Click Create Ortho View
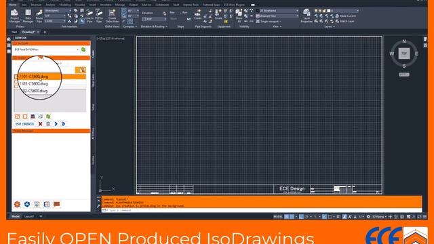The width and height of the screenshot is (434, 244). 112,16
